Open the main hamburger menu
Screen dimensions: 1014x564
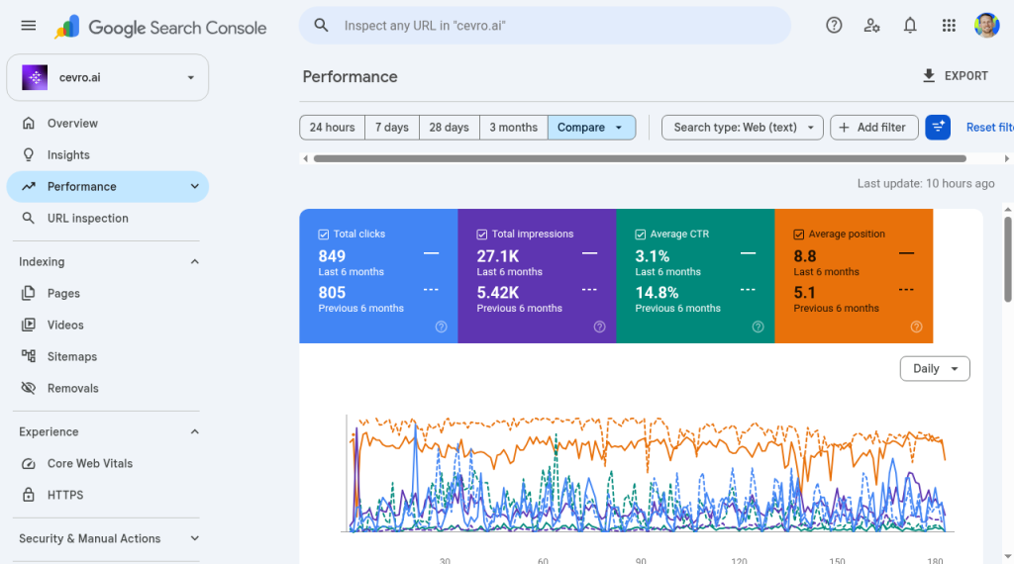tap(29, 26)
